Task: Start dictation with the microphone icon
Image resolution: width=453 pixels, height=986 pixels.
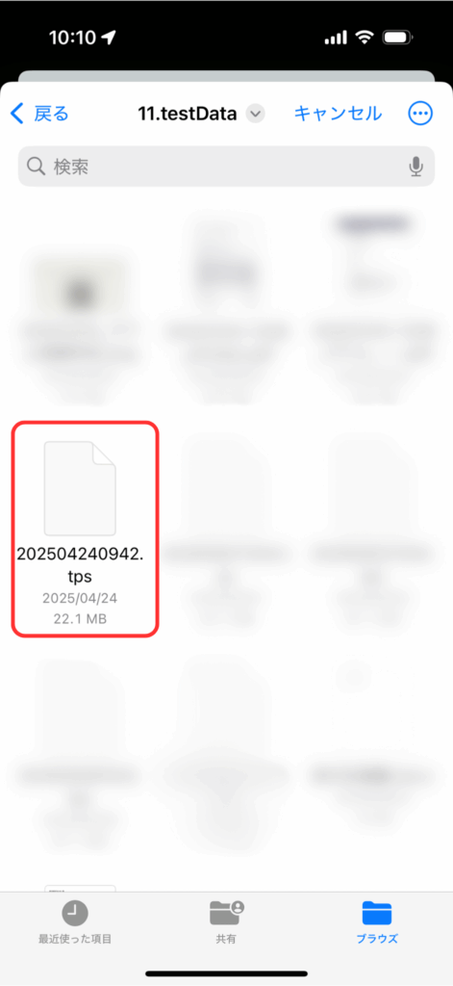Action: 415,166
